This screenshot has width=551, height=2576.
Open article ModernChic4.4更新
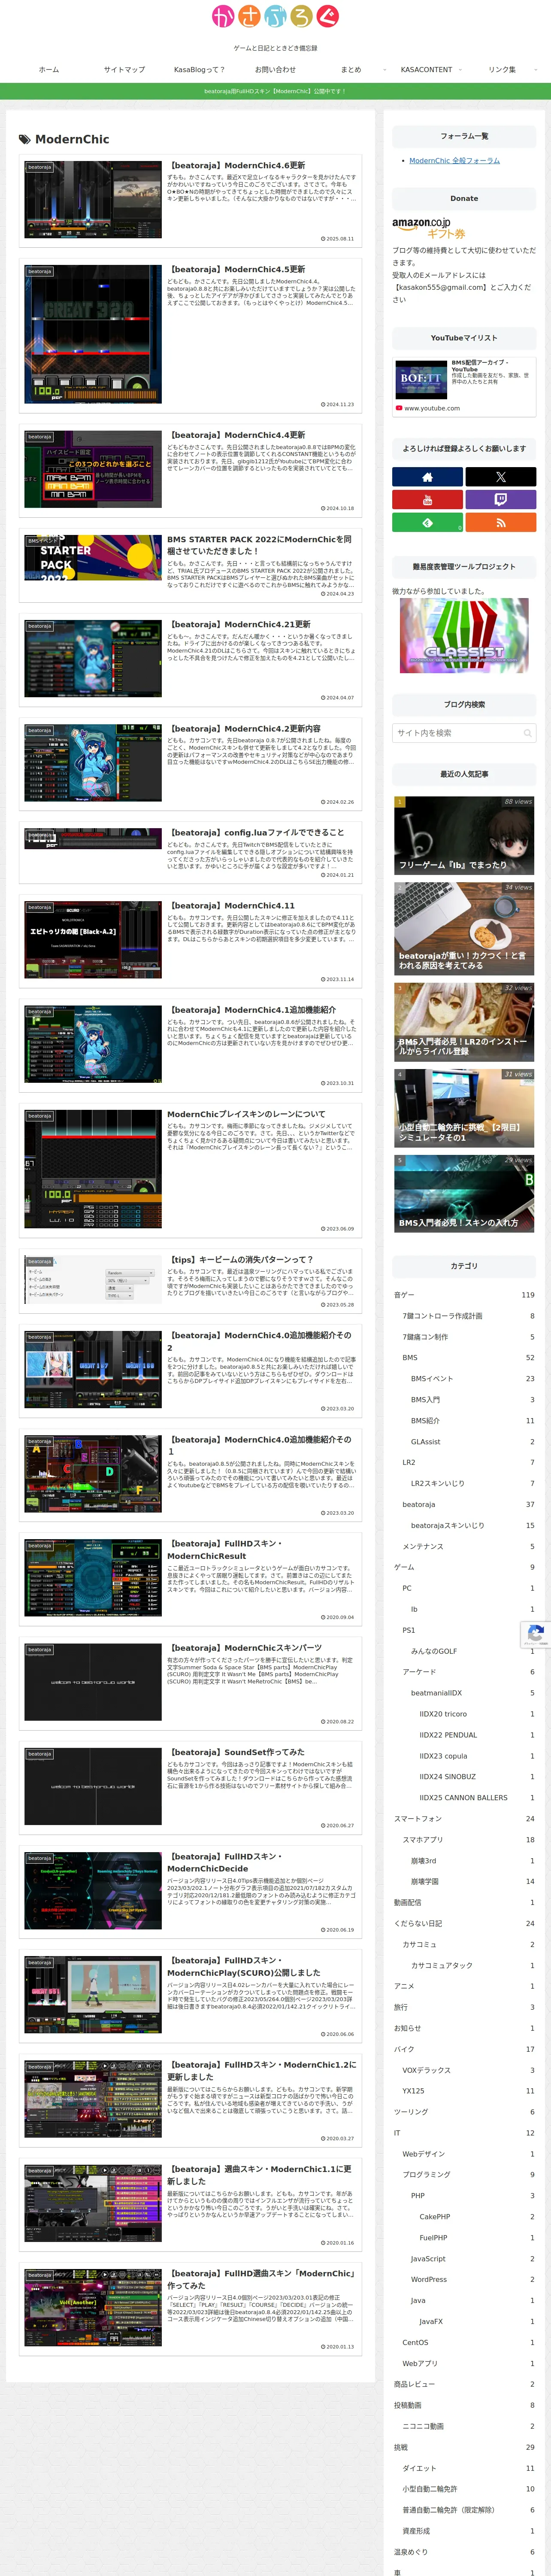(190, 471)
